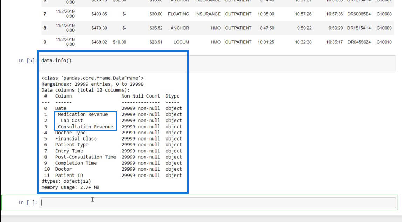Select the In [5] cell prompt
Screen dimensions: 402x222
tap(27, 61)
